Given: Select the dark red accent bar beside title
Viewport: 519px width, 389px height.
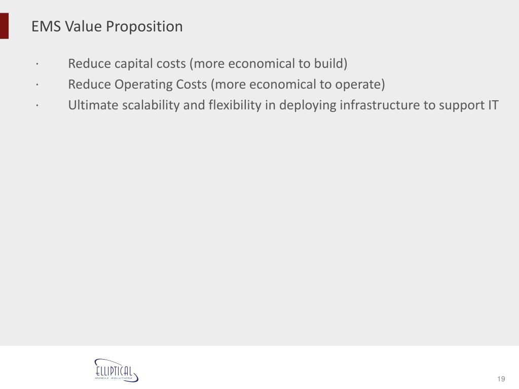Looking at the screenshot, I should pyautogui.click(x=4, y=26).
